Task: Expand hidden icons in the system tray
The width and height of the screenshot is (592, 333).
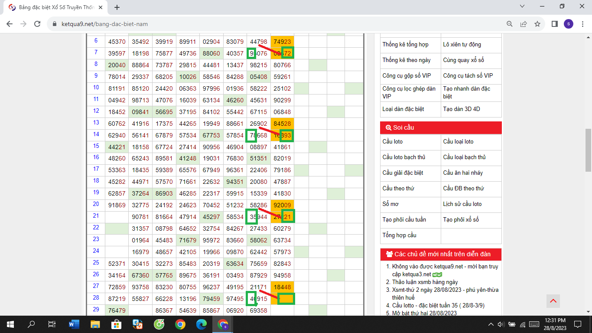Action: pos(491,324)
